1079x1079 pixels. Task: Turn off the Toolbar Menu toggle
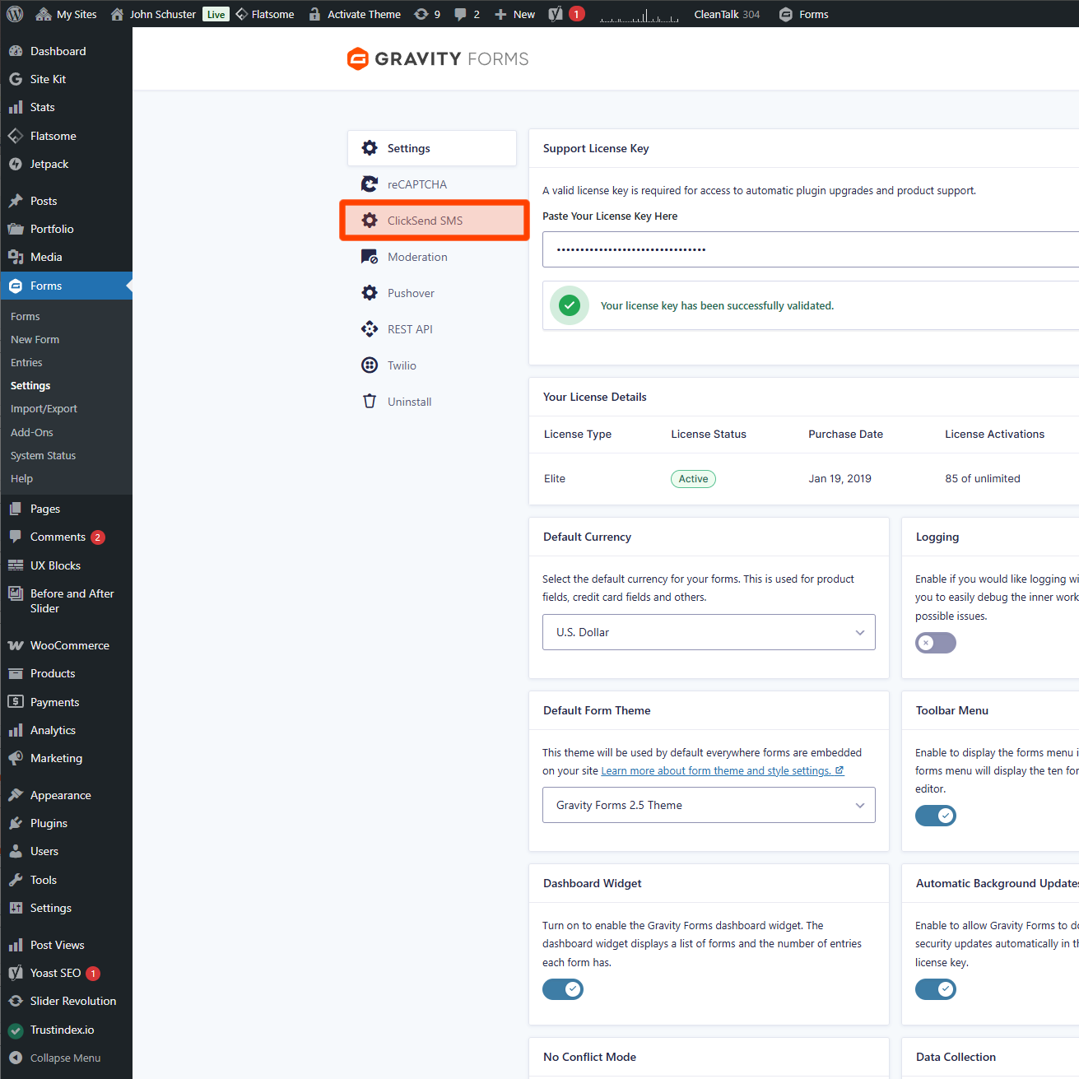click(935, 816)
